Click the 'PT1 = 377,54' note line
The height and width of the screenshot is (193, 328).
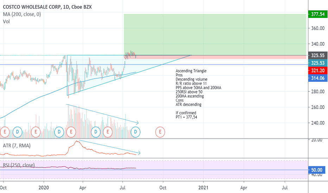point(186,117)
